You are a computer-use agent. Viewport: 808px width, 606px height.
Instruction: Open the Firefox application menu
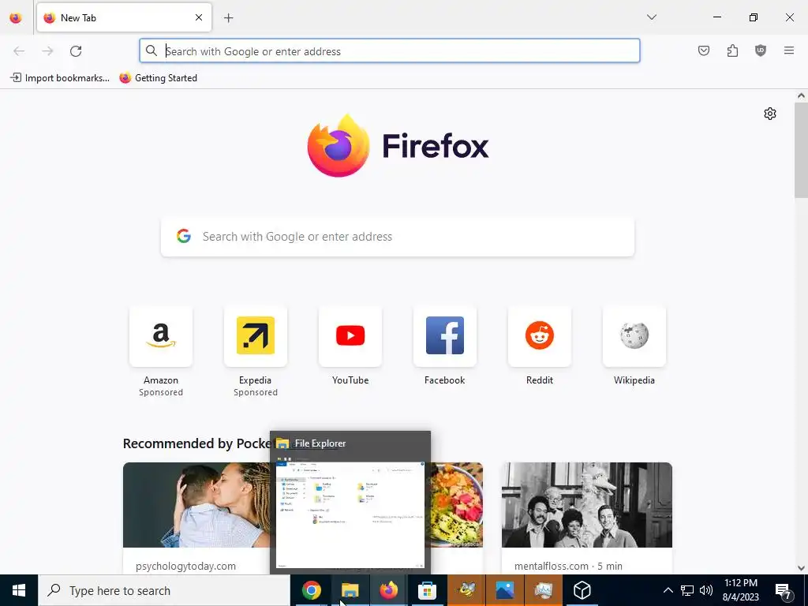pyautogui.click(x=789, y=50)
